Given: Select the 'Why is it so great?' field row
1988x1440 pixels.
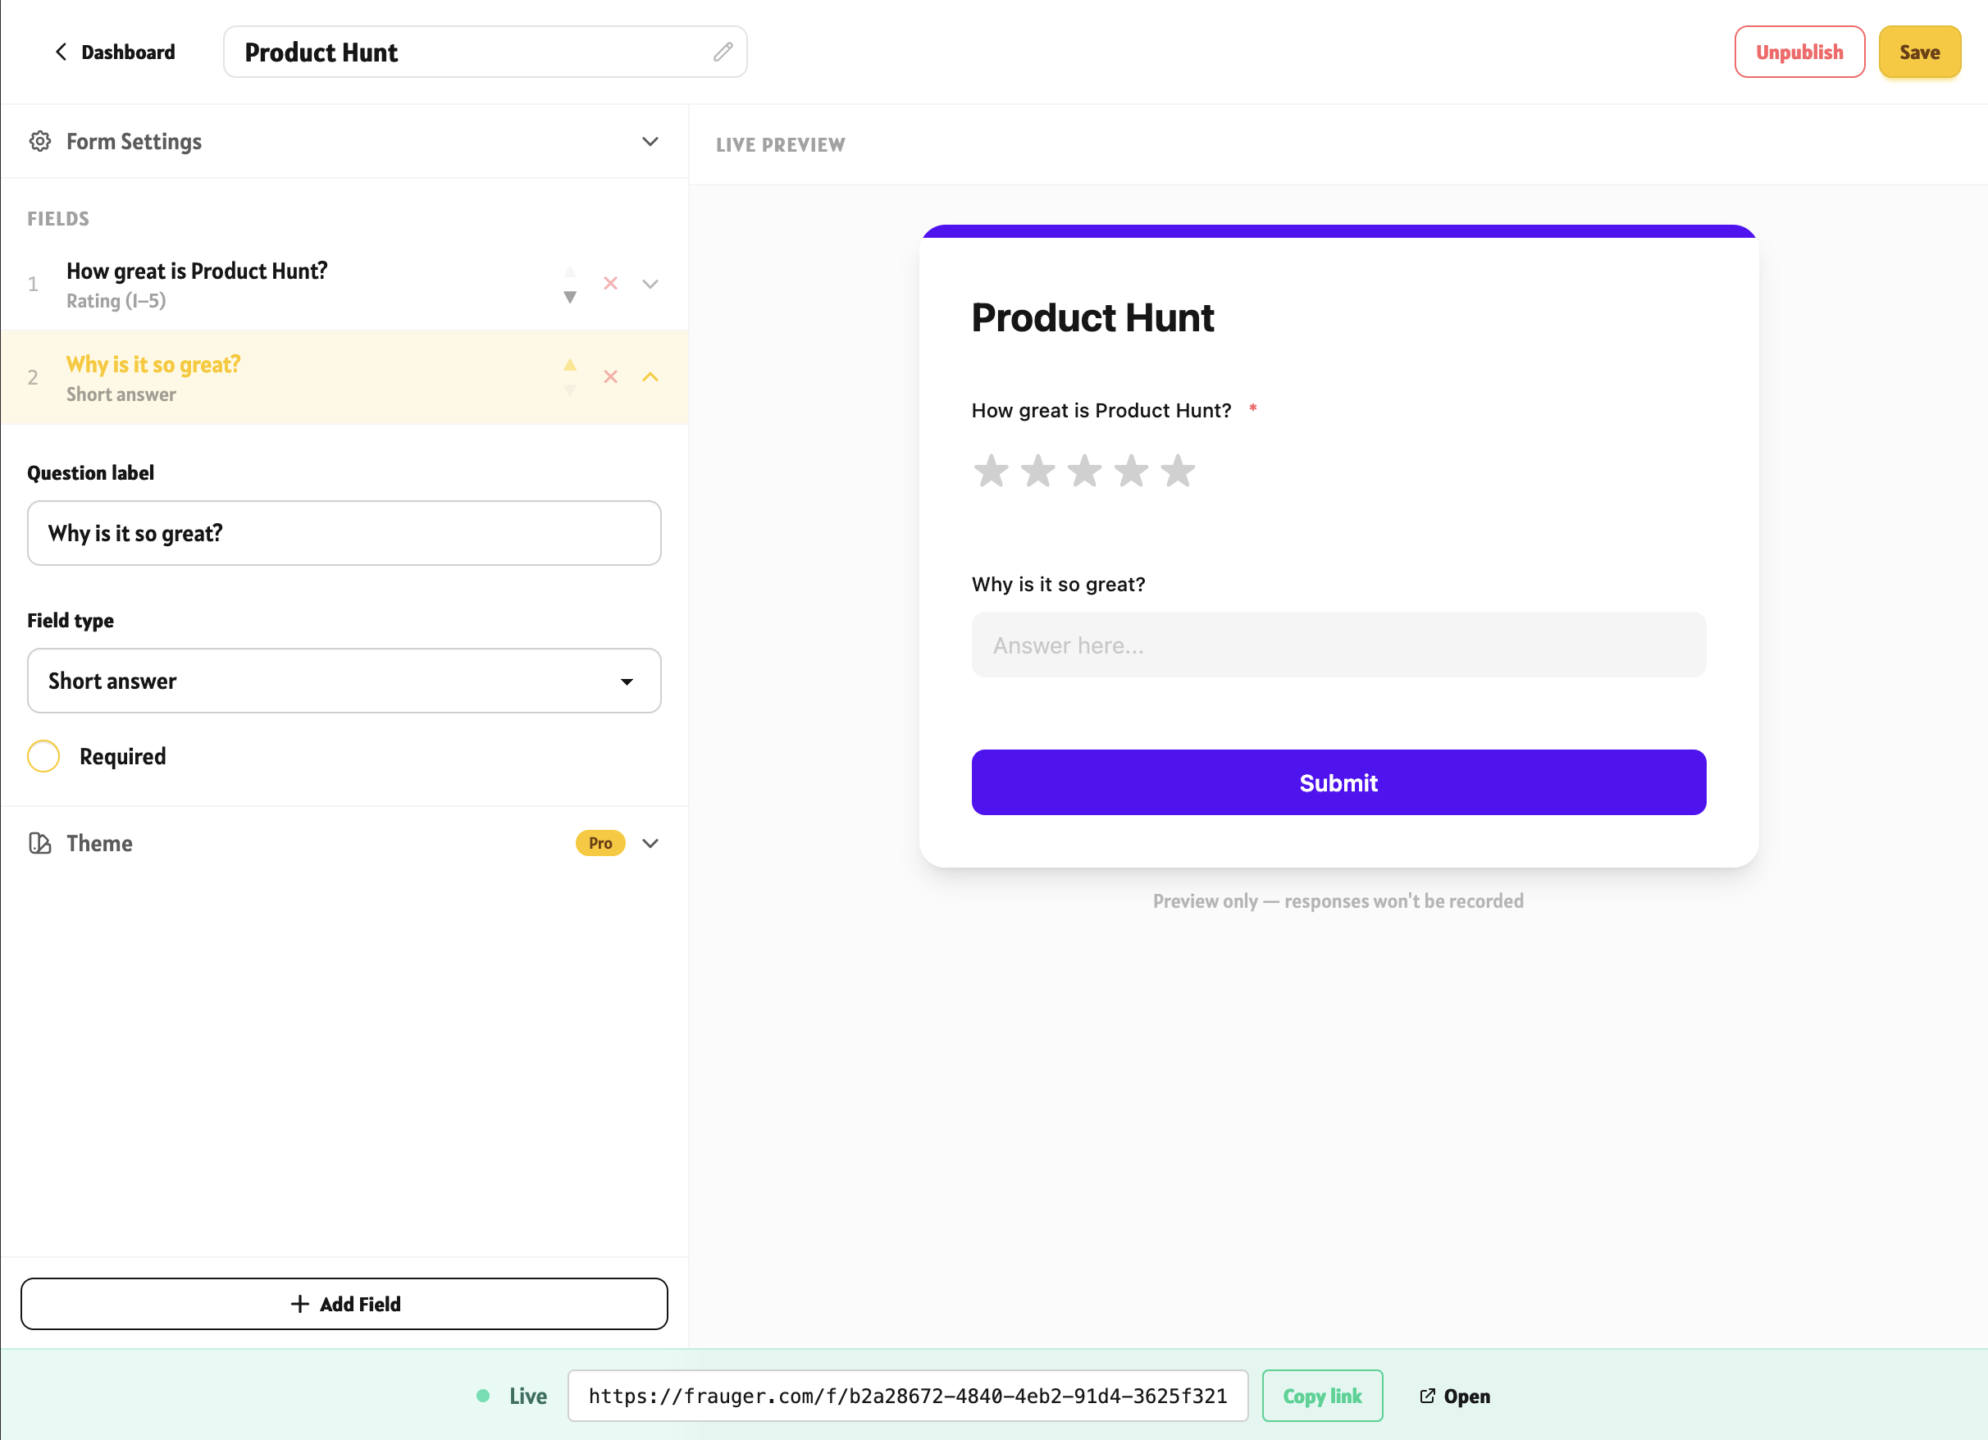Looking at the screenshot, I should pos(344,377).
